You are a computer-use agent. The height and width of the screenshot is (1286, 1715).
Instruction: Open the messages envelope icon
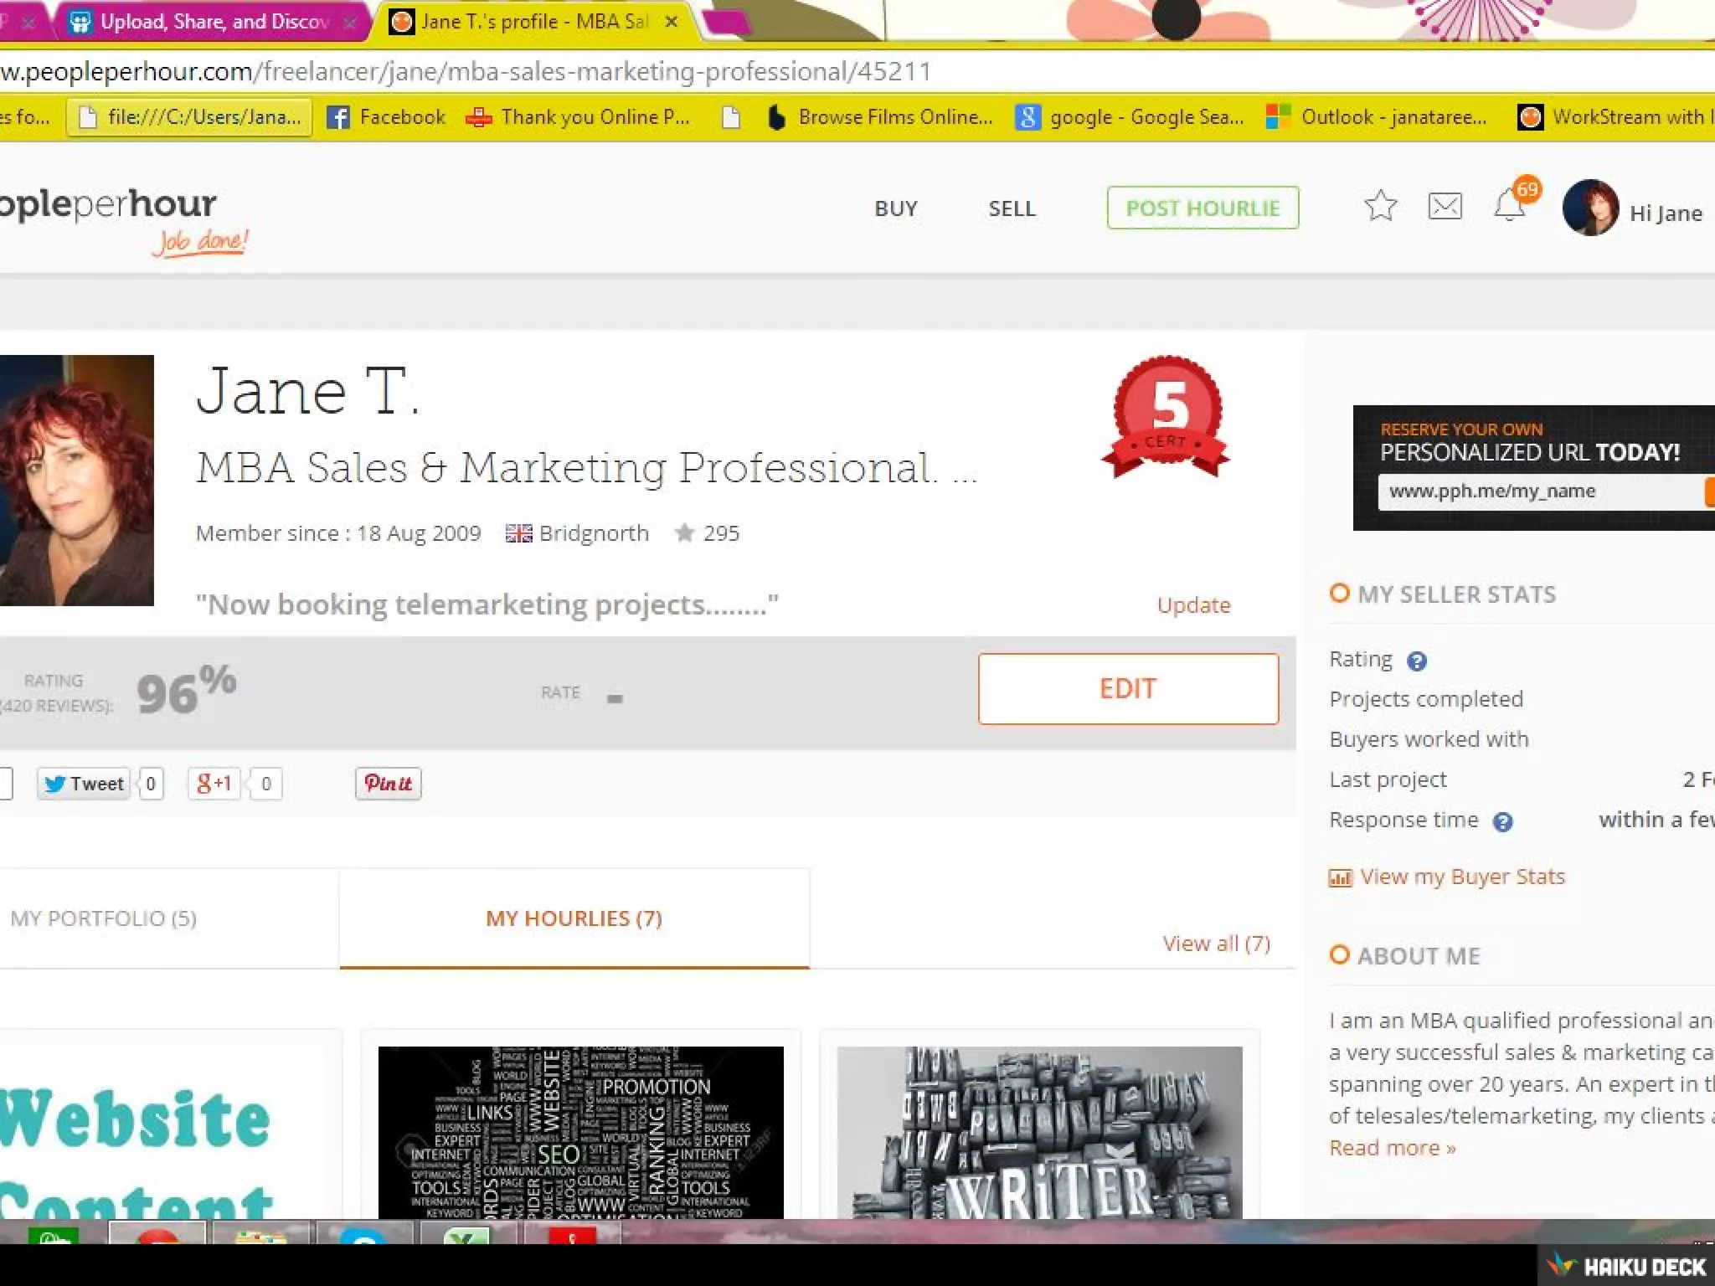[1445, 206]
